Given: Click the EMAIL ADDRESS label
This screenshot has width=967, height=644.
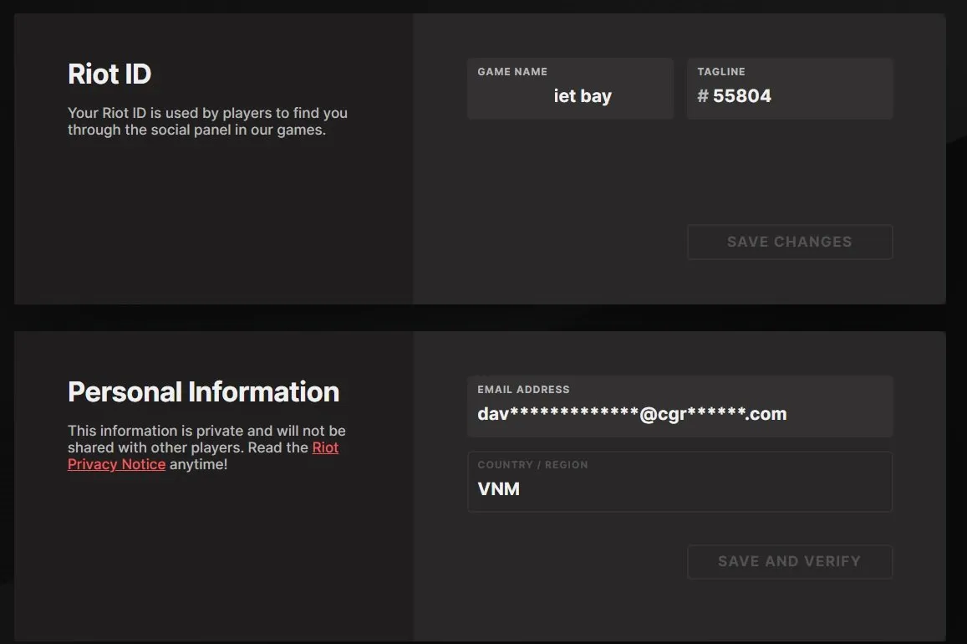Looking at the screenshot, I should pyautogui.click(x=523, y=389).
